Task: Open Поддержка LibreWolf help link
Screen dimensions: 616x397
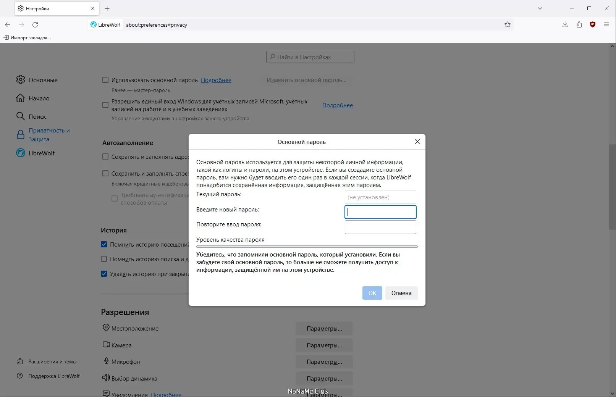Action: point(49,376)
